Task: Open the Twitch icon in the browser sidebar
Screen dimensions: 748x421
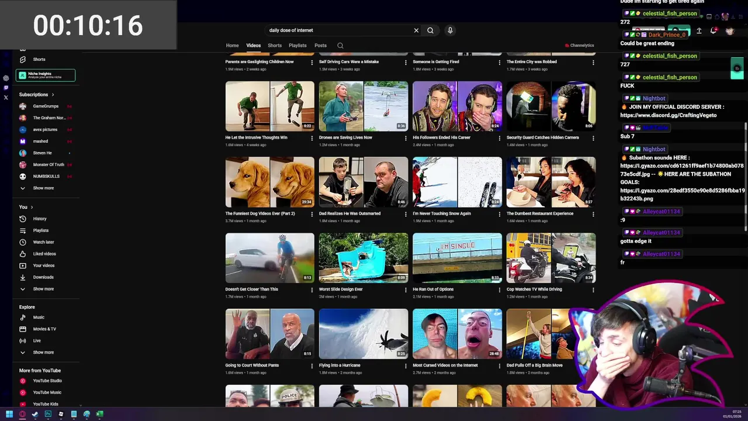Action: [x=6, y=88]
